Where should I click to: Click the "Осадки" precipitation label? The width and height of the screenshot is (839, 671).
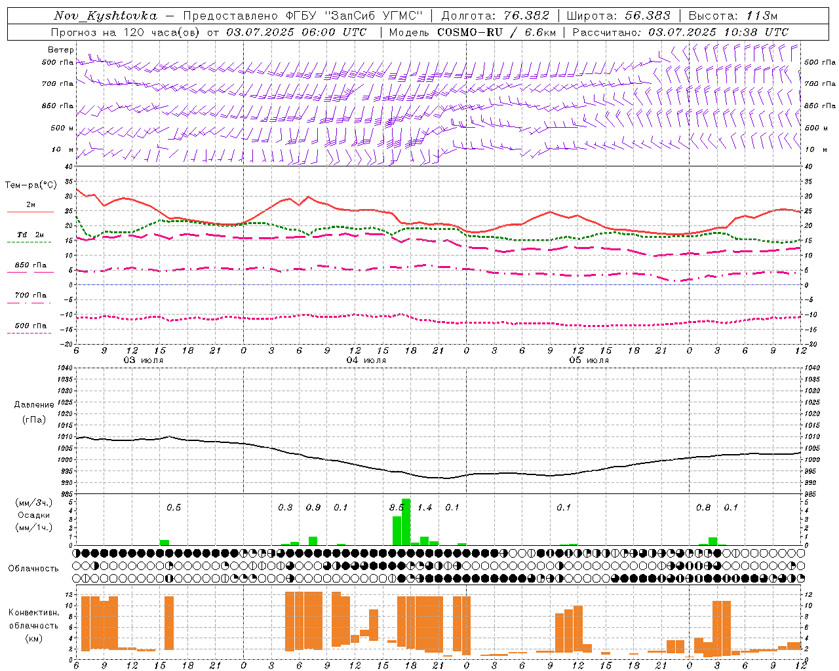click(x=34, y=515)
